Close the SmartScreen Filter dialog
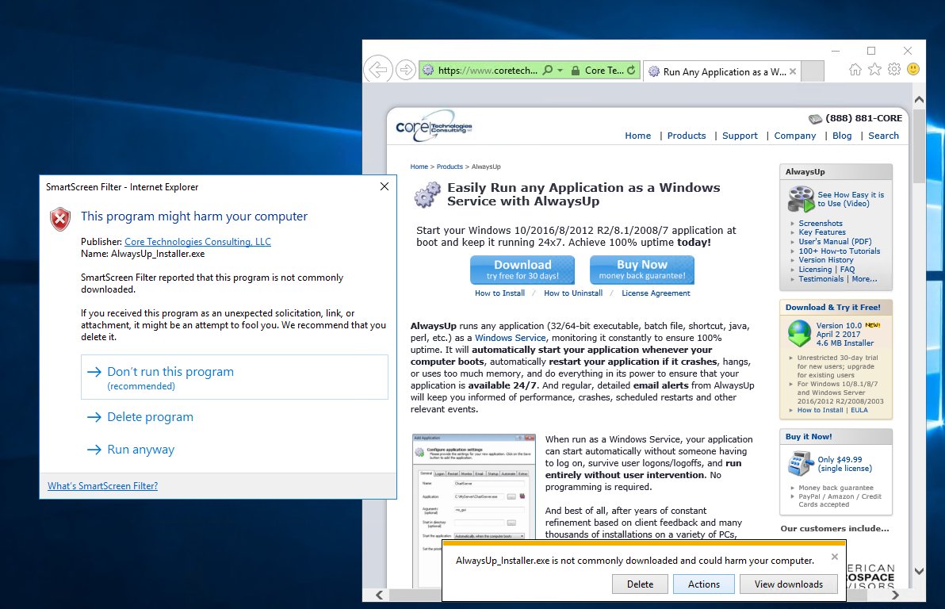 coord(384,187)
